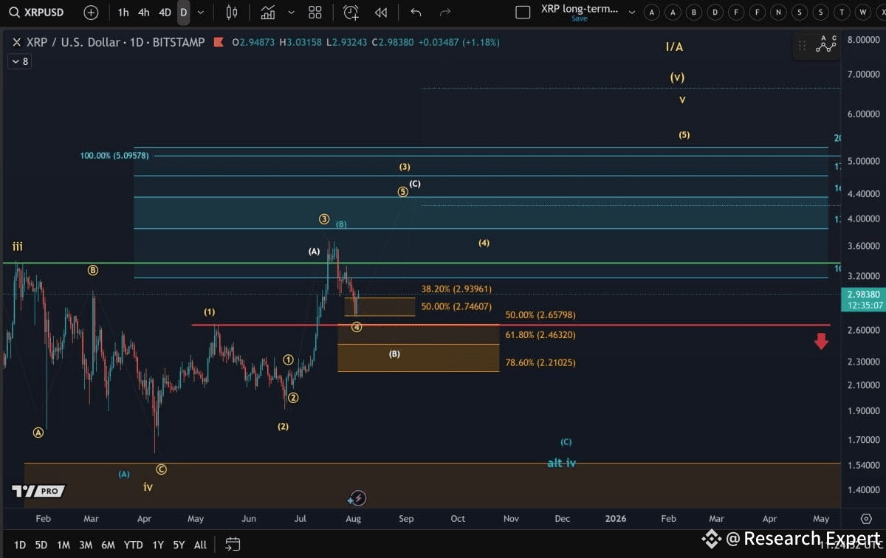The height and width of the screenshot is (558, 886).
Task: Click the X icon beside XRP / U.S. Dollar
Action: pos(16,43)
